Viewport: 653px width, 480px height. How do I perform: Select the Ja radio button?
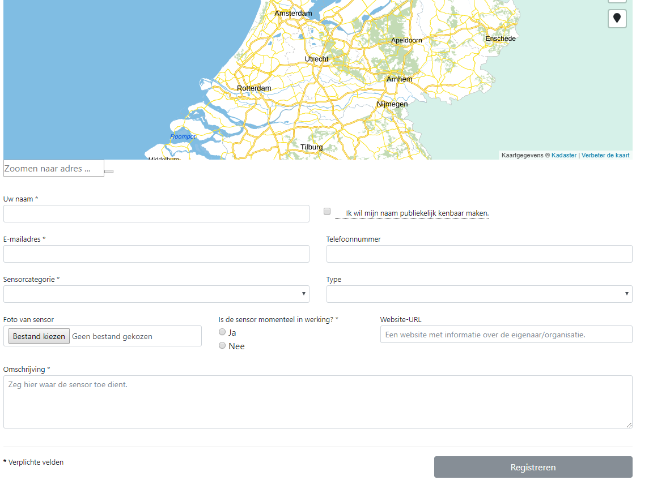222,332
